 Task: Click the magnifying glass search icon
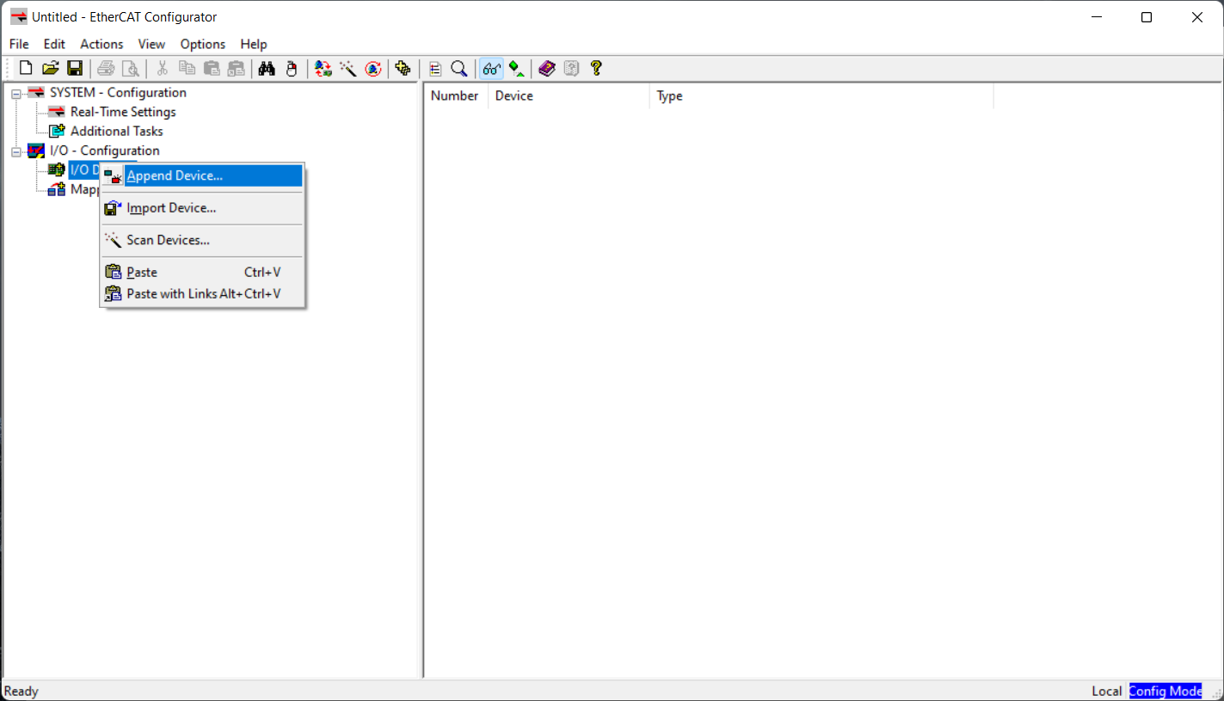(459, 69)
